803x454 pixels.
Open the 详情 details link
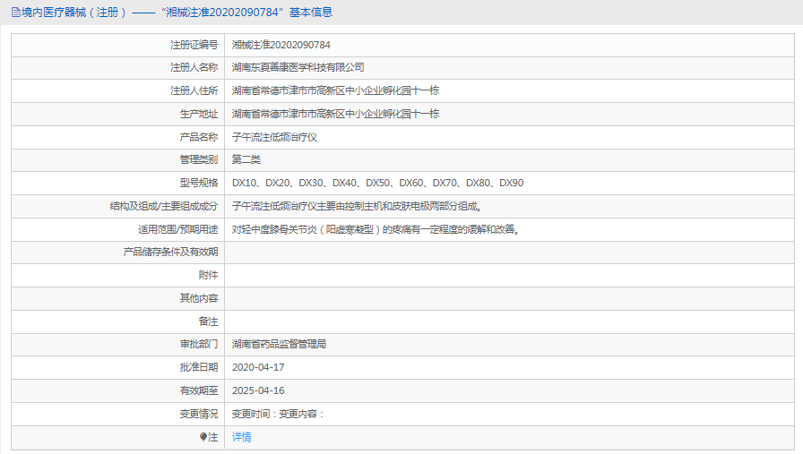[x=242, y=437]
